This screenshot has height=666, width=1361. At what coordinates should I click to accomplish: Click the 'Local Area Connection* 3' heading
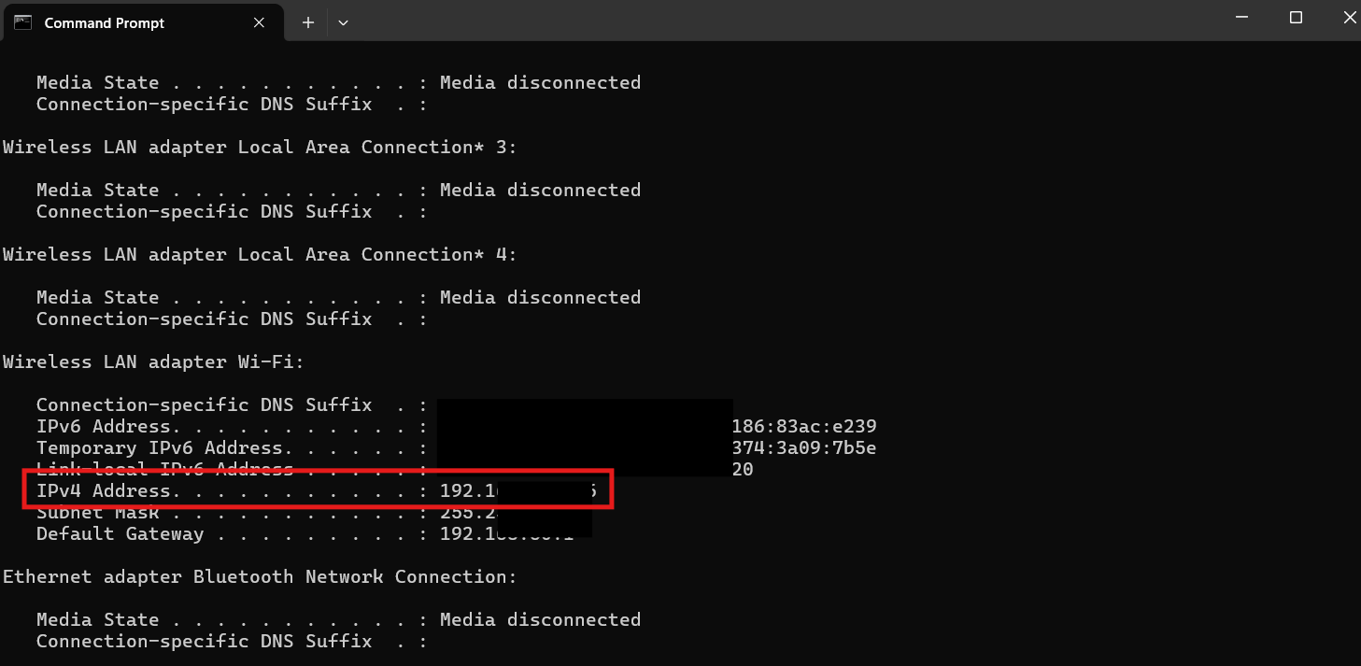click(x=260, y=148)
